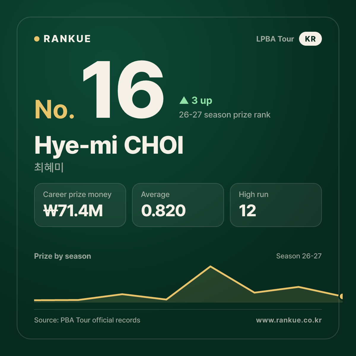
Task: Click the high run value 12
Action: tap(247, 211)
